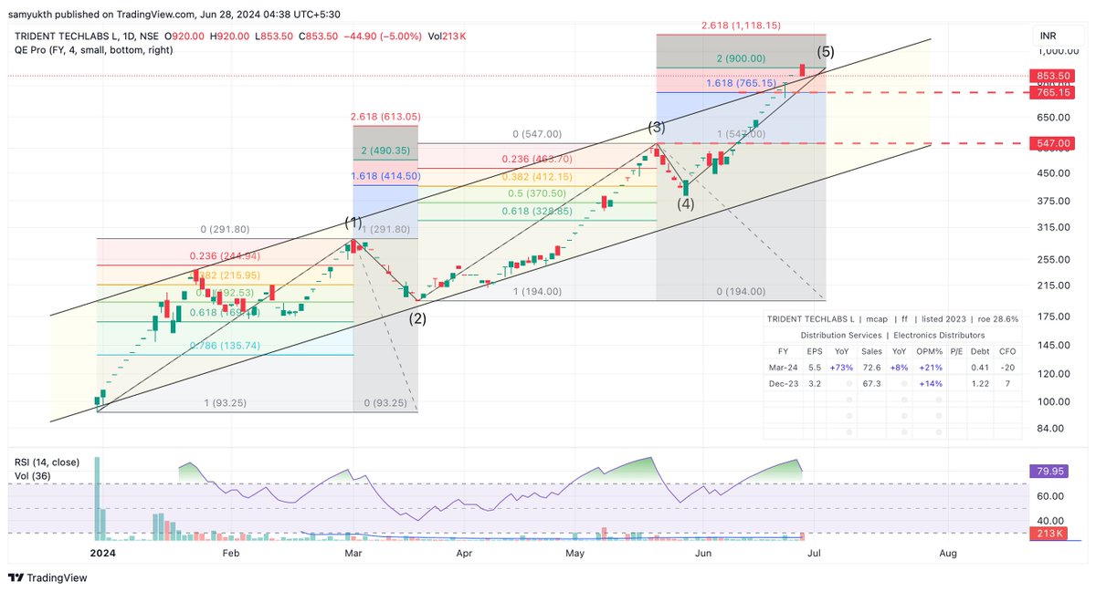Click the red 547.00 price axis tag
1096x592 pixels.
point(1053,143)
